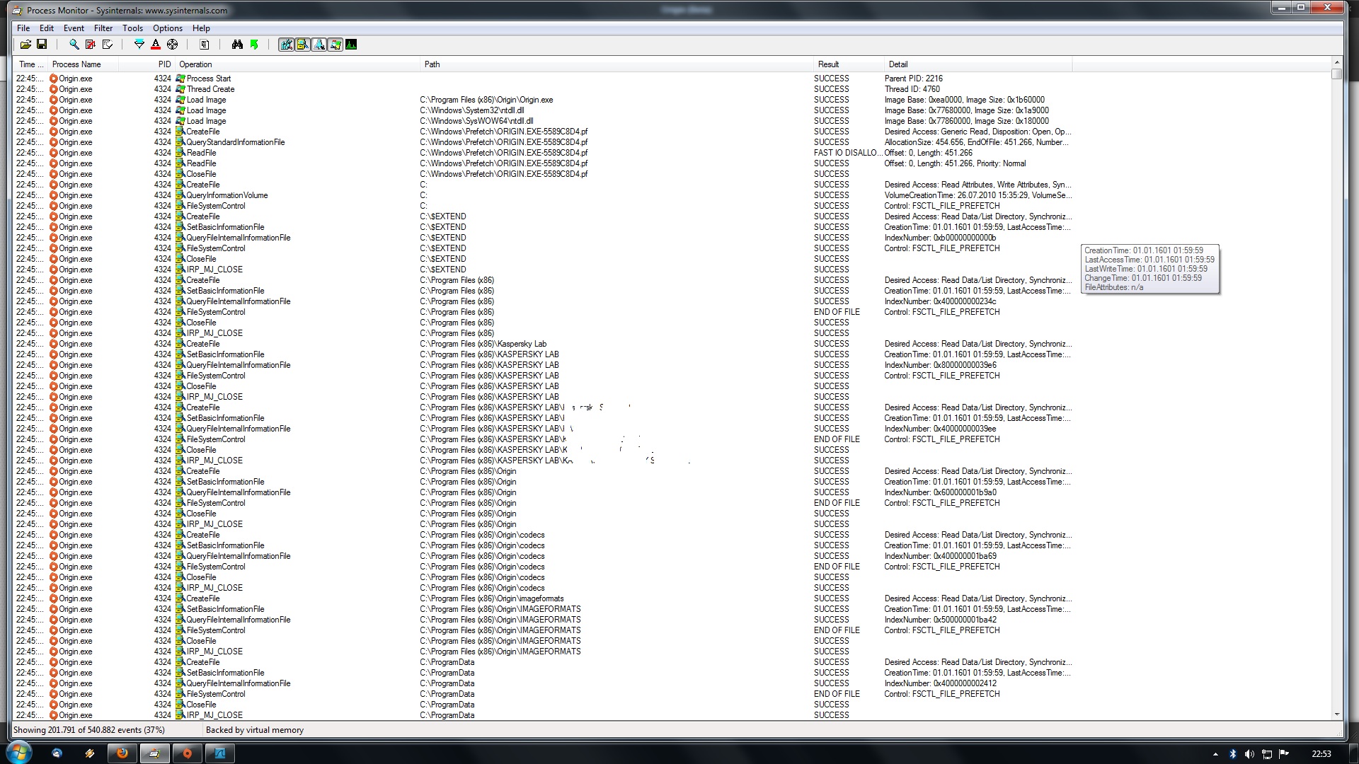This screenshot has height=764, width=1359.
Task: Click the Detail column header
Action: pyautogui.click(x=977, y=64)
